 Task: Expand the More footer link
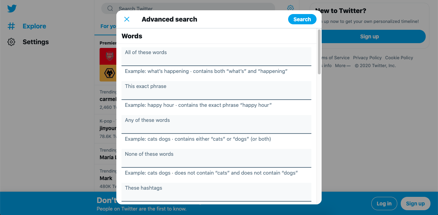coord(343,65)
